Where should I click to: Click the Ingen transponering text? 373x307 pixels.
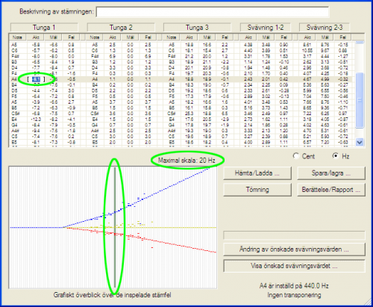pos(294,295)
